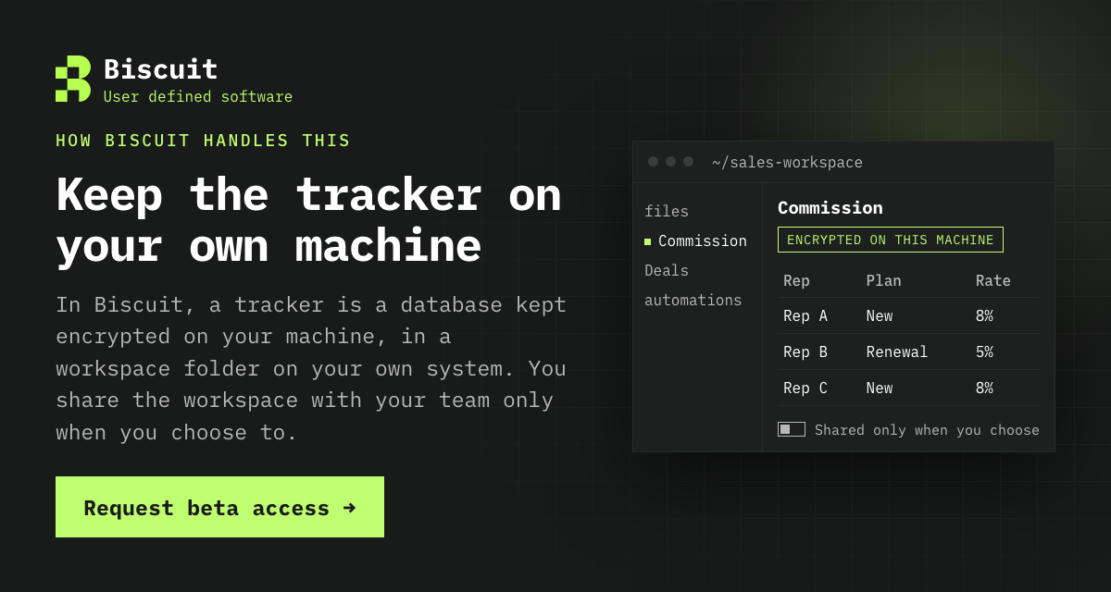The width and height of the screenshot is (1111, 592).
Task: Select the 5% rate cell
Action: pyautogui.click(x=984, y=351)
